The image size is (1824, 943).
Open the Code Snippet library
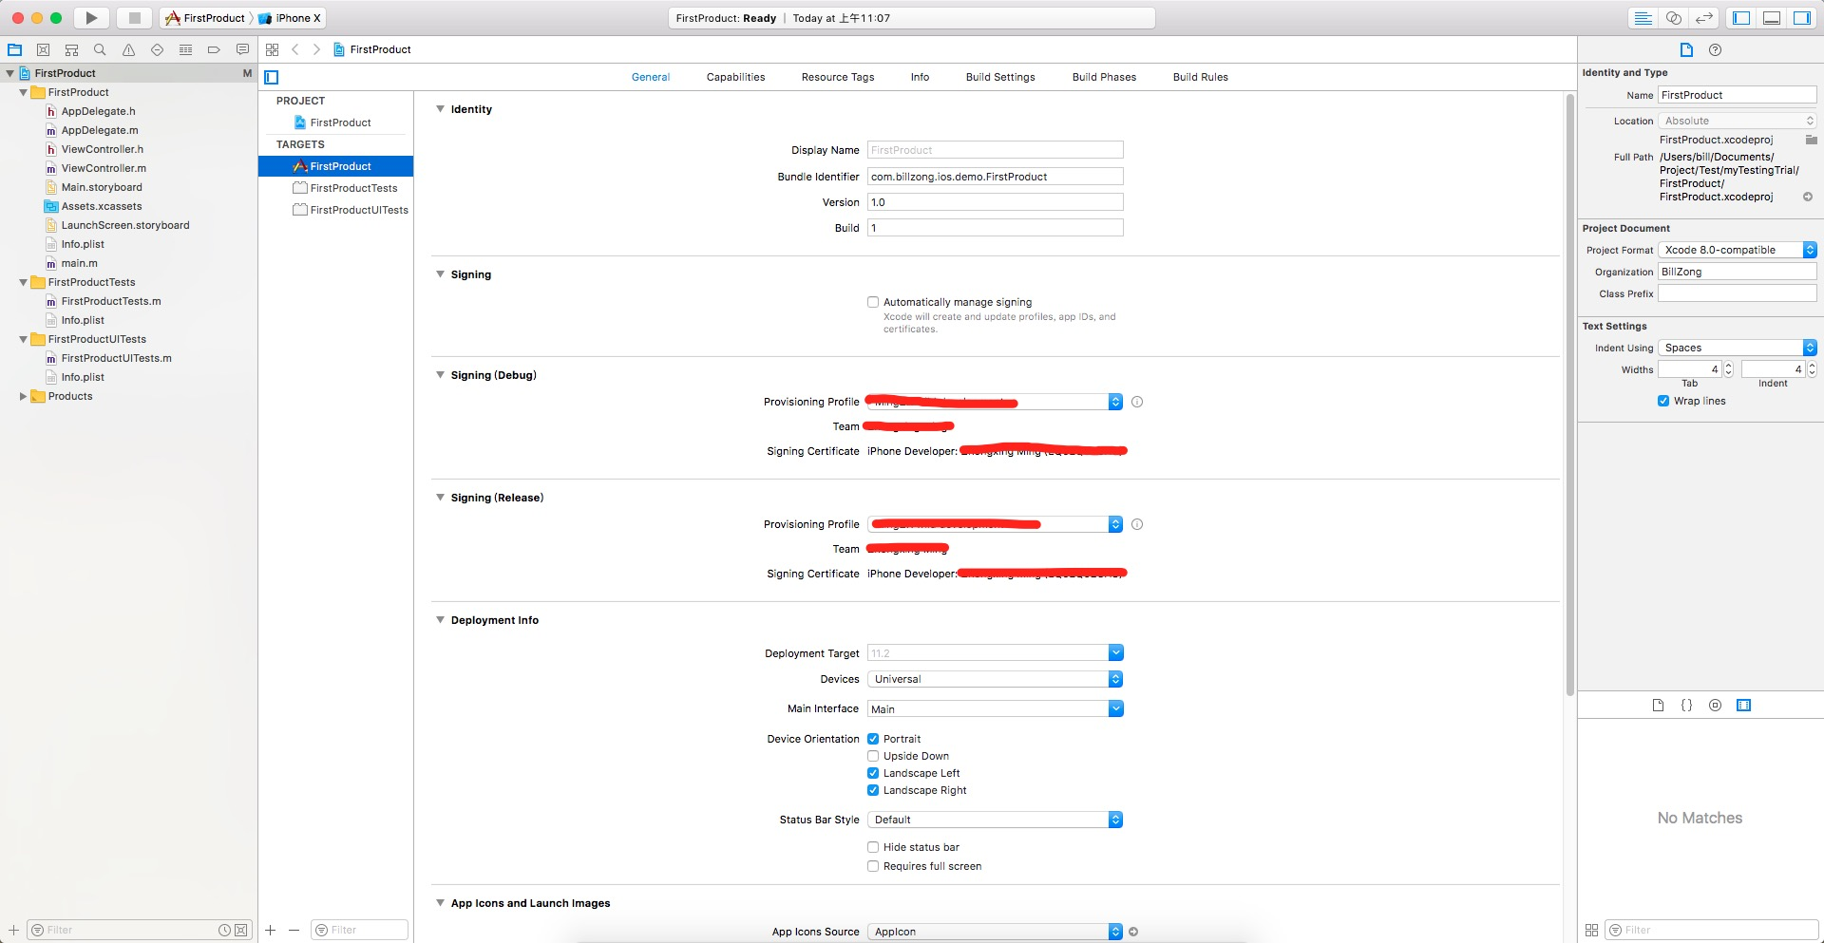(1686, 706)
